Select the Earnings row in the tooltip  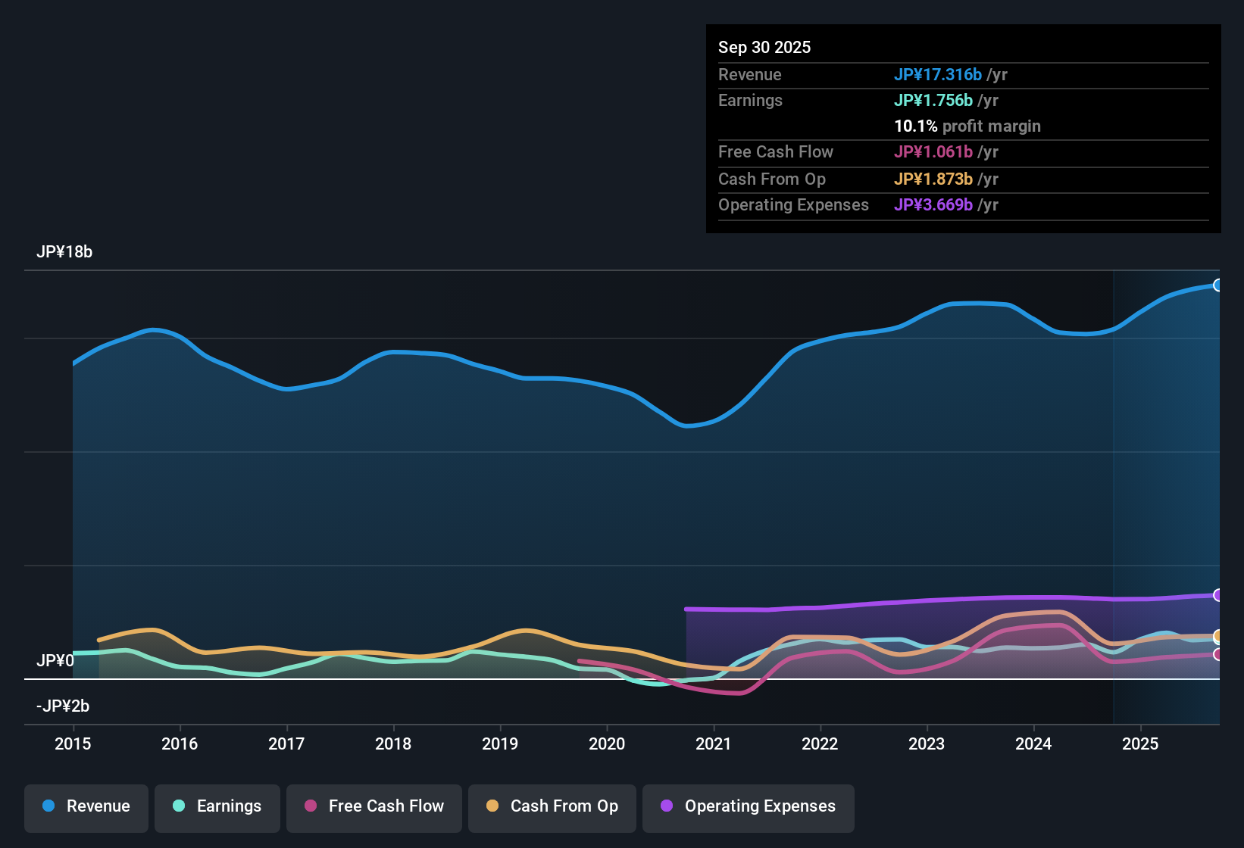(x=962, y=101)
